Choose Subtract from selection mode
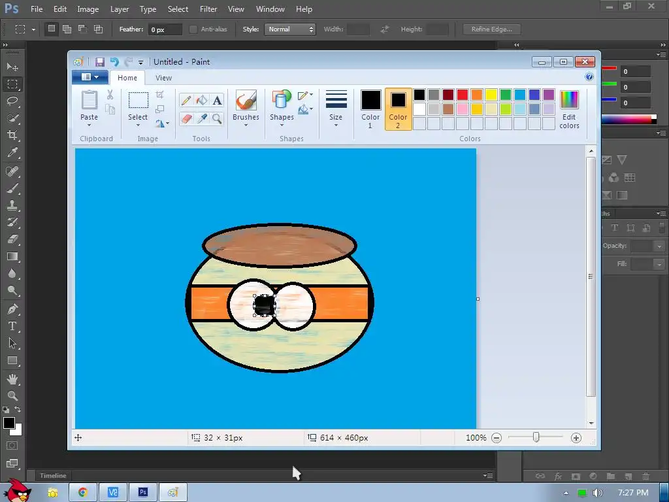The image size is (669, 502). click(82, 29)
